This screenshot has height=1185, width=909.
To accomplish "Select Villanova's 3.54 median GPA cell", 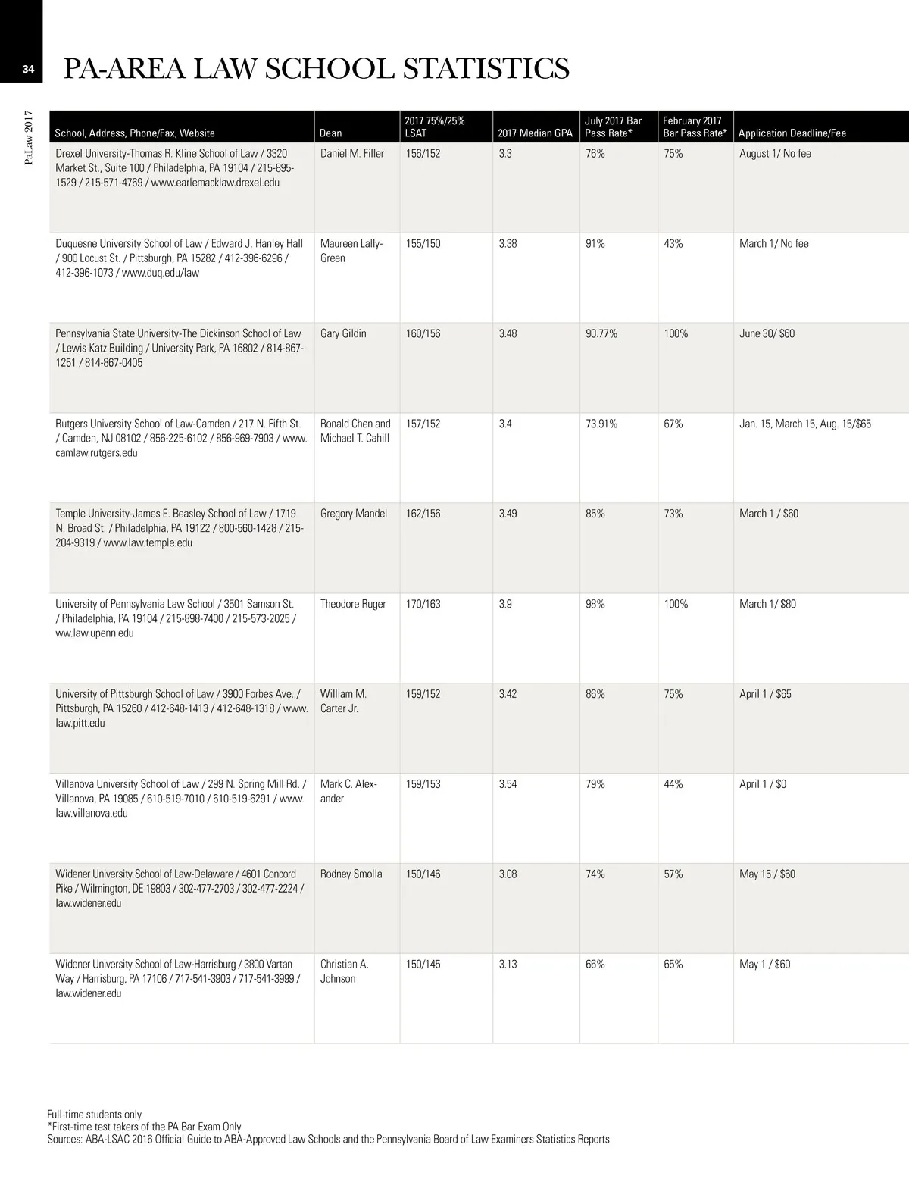I will 508,784.
